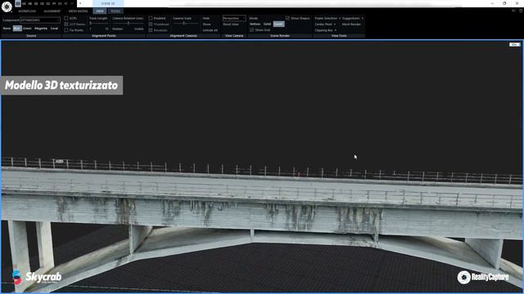This screenshot has height=294, width=524.
Task: Open the TOOLS ribbon tab
Action: 115,11
